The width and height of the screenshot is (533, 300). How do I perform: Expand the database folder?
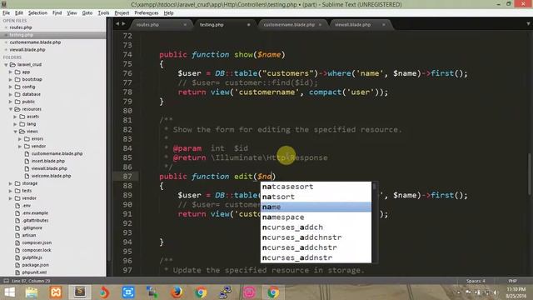click(x=11, y=94)
